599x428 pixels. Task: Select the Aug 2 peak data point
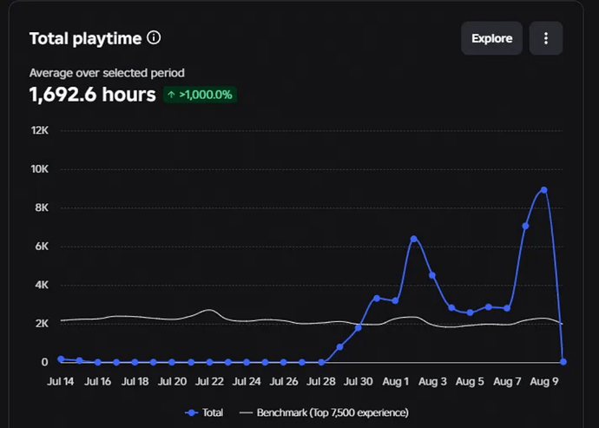tap(414, 239)
